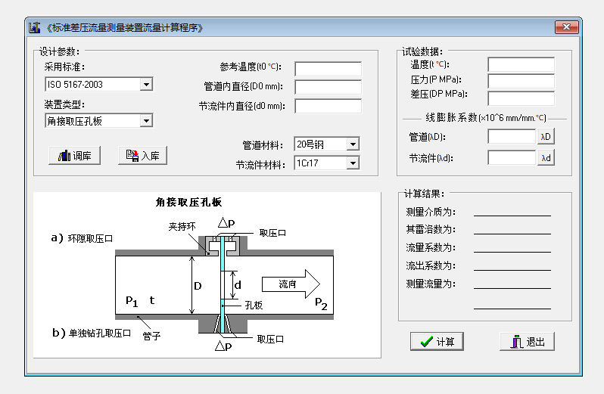This screenshot has width=604, height=394.
Task: Focus the 管道内直径 D0 input field
Action: (328, 87)
